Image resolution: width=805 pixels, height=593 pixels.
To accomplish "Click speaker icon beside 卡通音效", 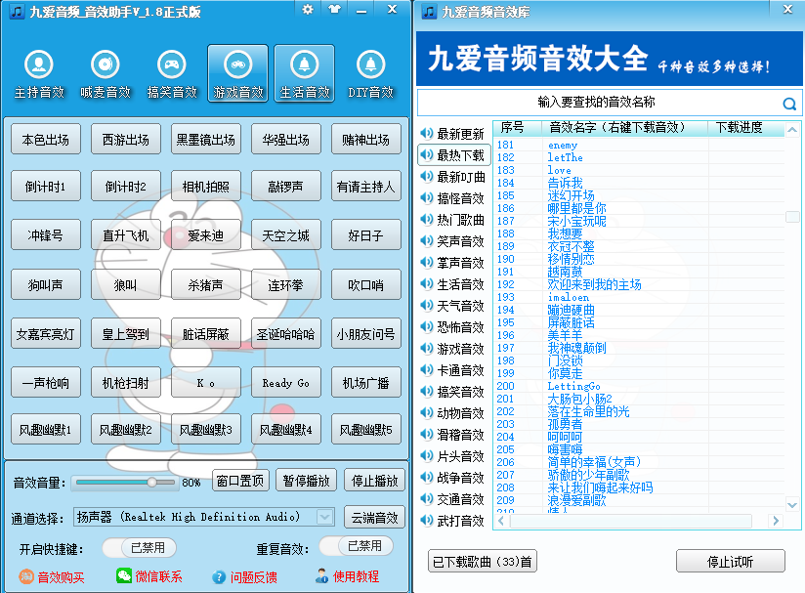I will [x=426, y=370].
